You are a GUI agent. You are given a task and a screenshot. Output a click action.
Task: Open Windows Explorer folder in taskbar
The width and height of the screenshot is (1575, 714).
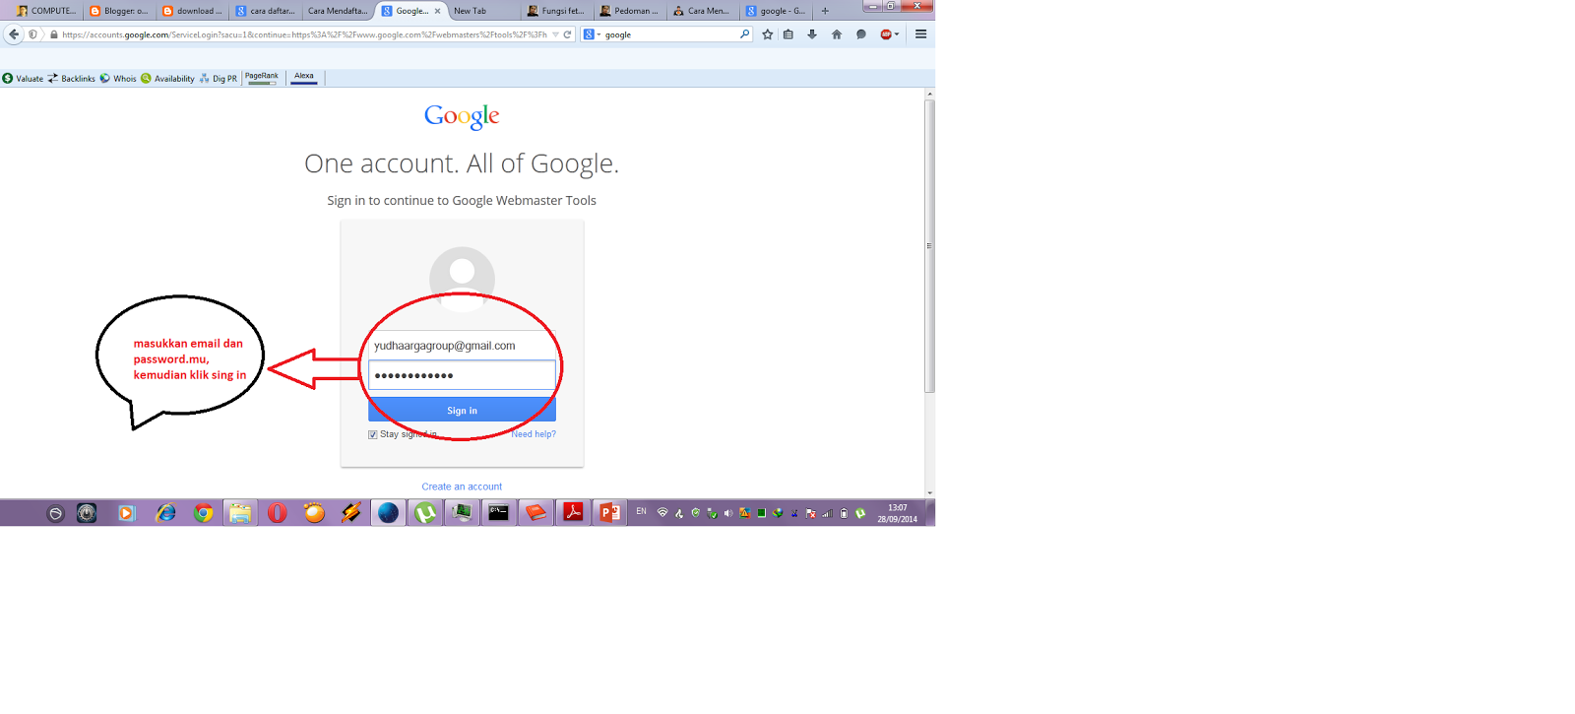(x=240, y=513)
